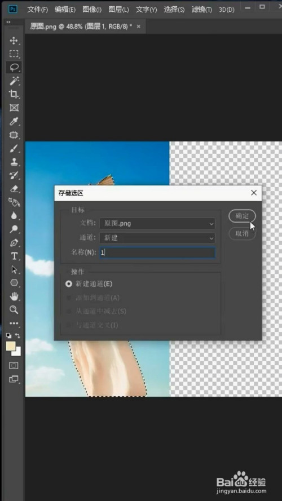Toggle Quick Mask mode
The width and height of the screenshot is (282, 501).
tap(14, 365)
